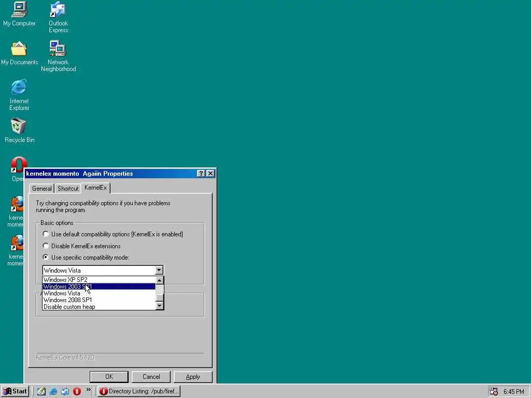Image resolution: width=531 pixels, height=398 pixels.
Task: Open My Computer desktop icon
Action: [19, 14]
